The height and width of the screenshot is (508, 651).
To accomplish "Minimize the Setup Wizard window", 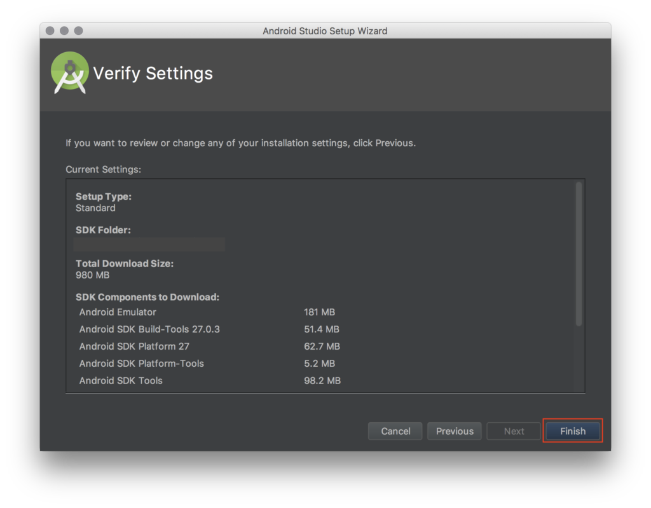I will [x=64, y=31].
